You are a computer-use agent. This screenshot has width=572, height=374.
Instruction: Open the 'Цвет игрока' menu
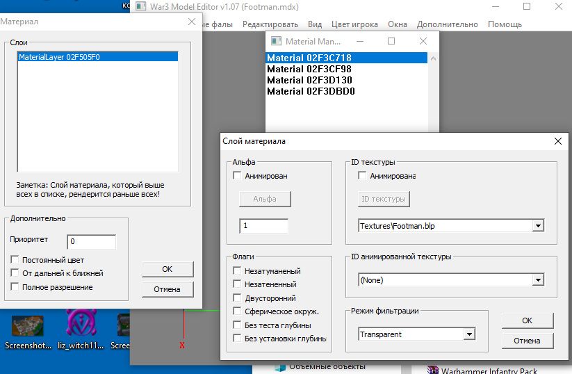tap(354, 24)
